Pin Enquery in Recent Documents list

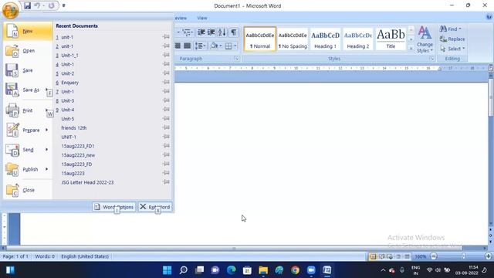tap(166, 83)
